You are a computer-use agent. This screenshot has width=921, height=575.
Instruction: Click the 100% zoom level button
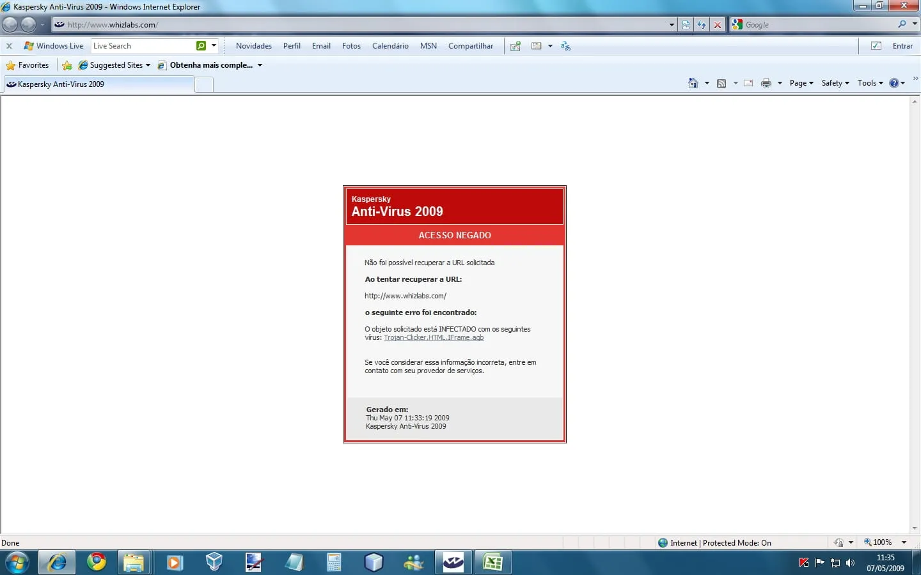(x=878, y=542)
